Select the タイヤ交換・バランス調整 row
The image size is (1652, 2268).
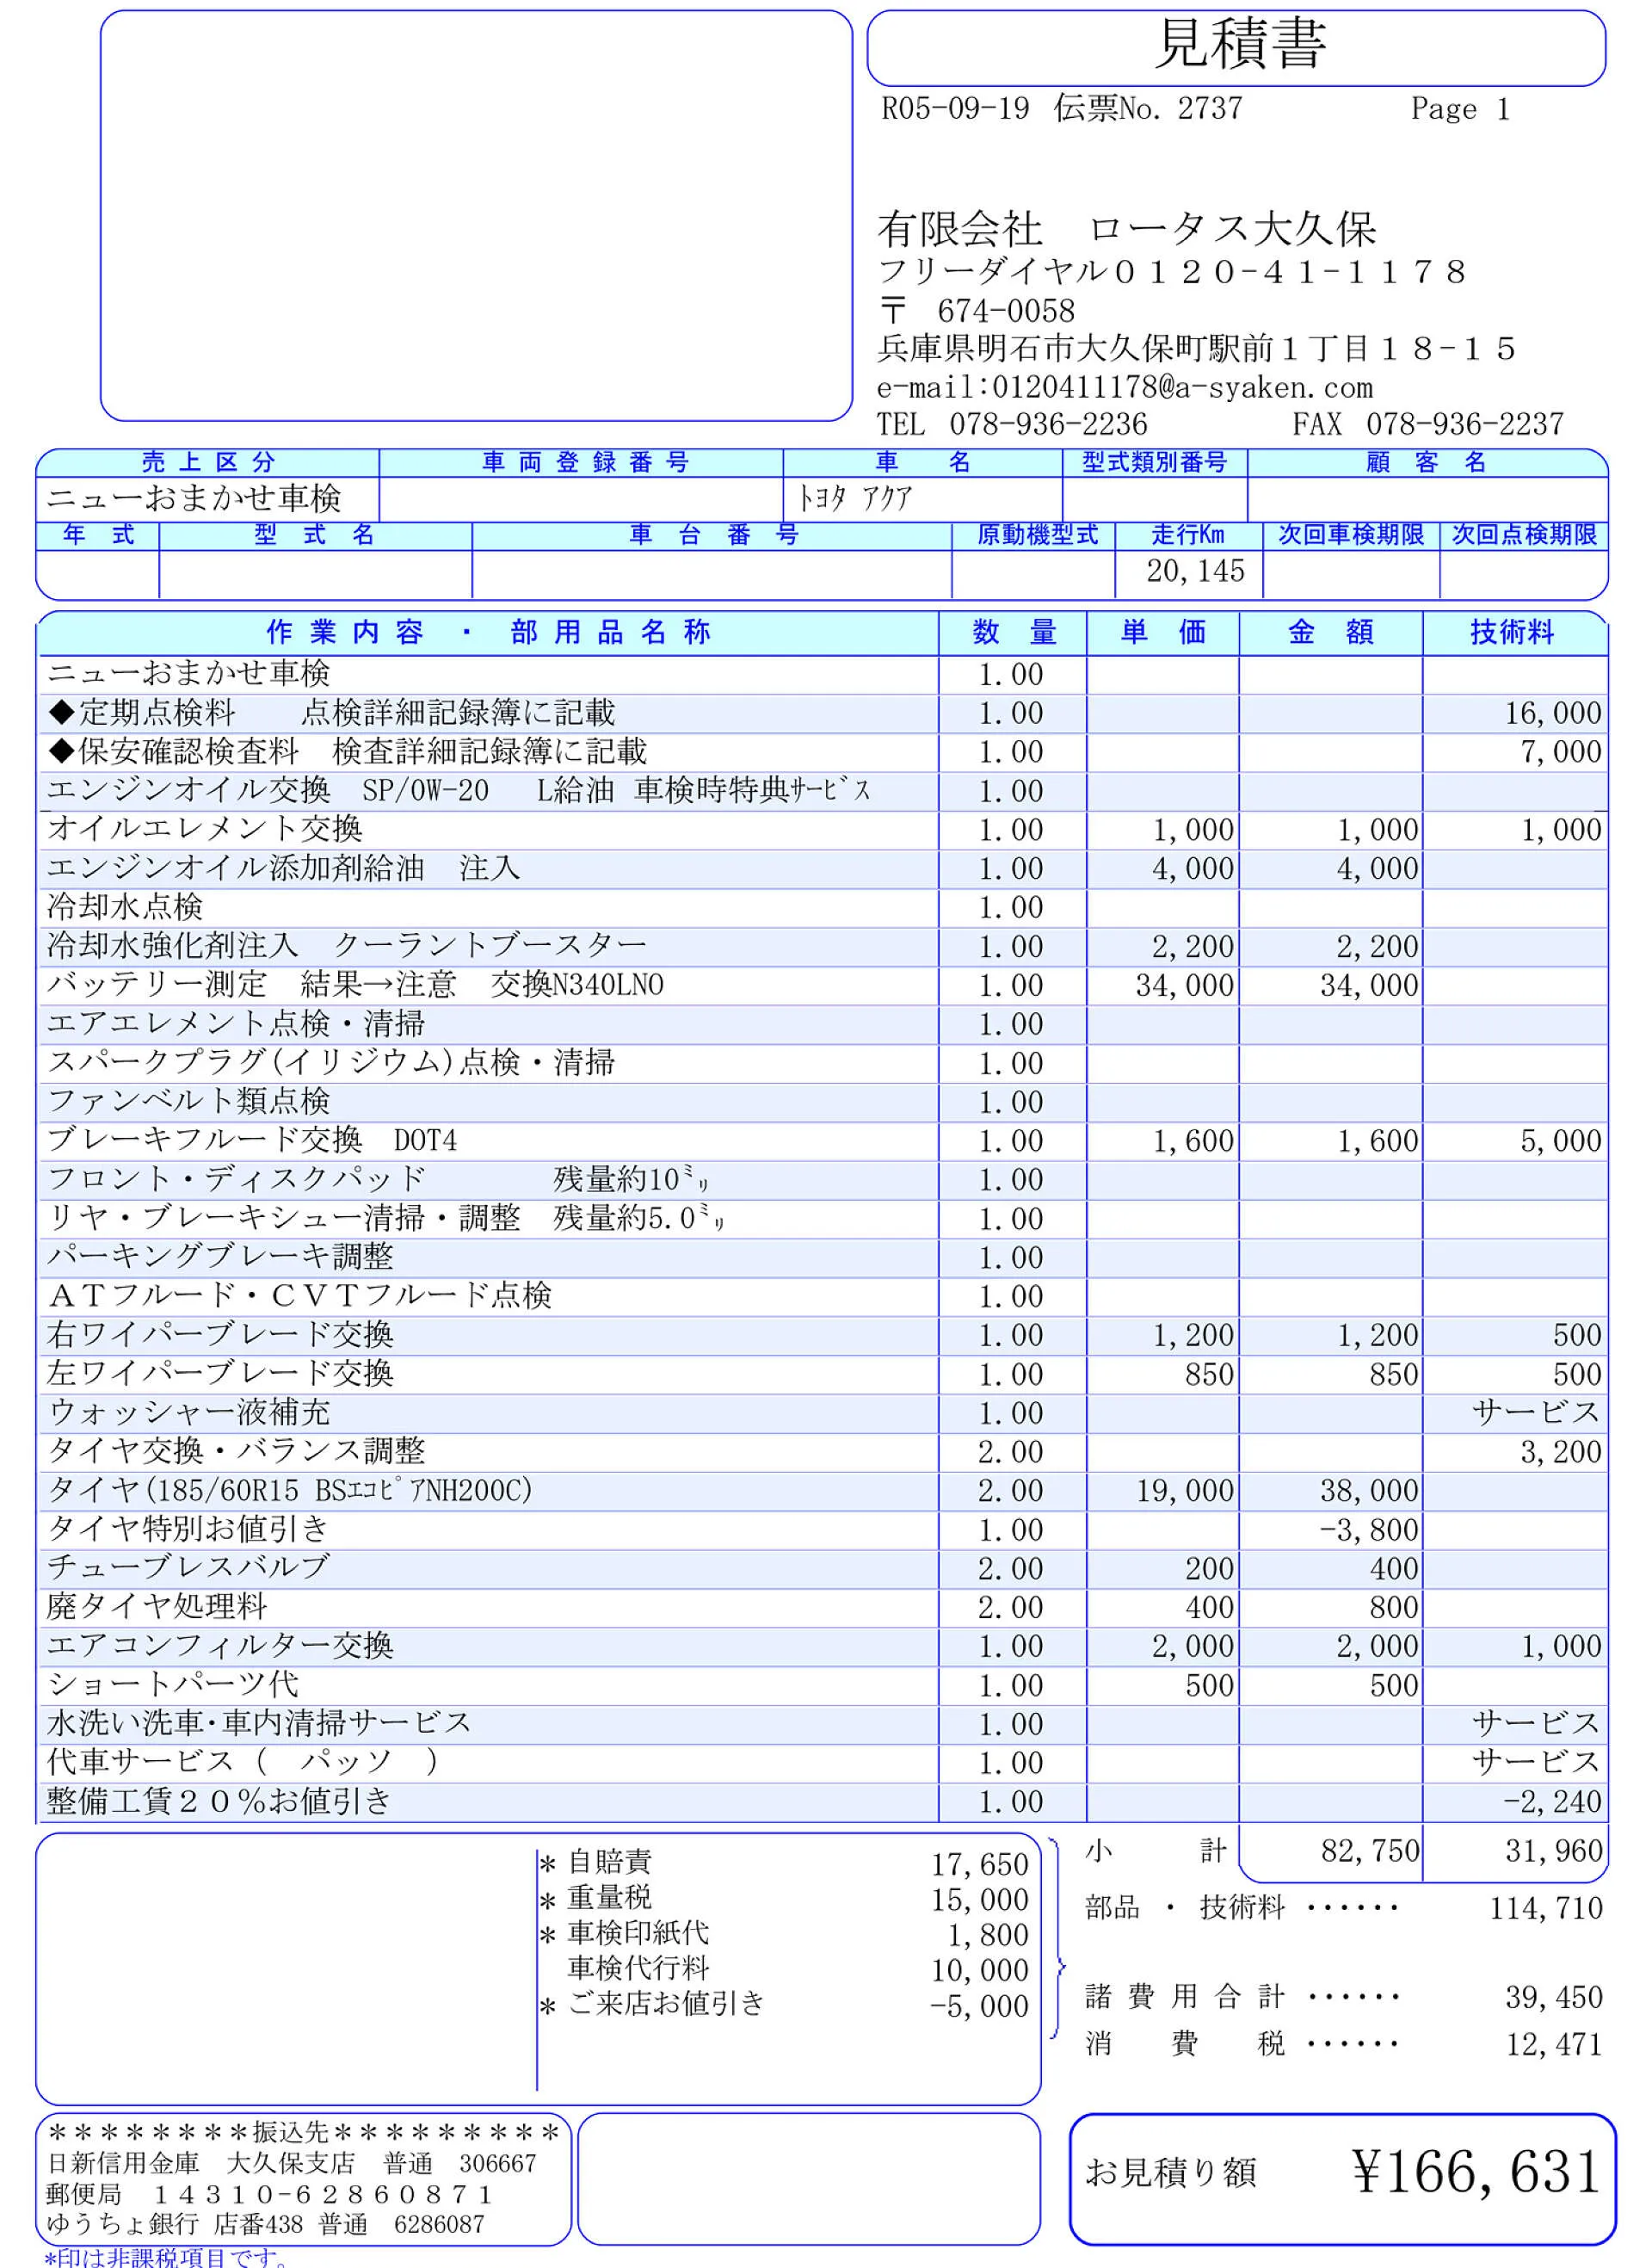(822, 1453)
